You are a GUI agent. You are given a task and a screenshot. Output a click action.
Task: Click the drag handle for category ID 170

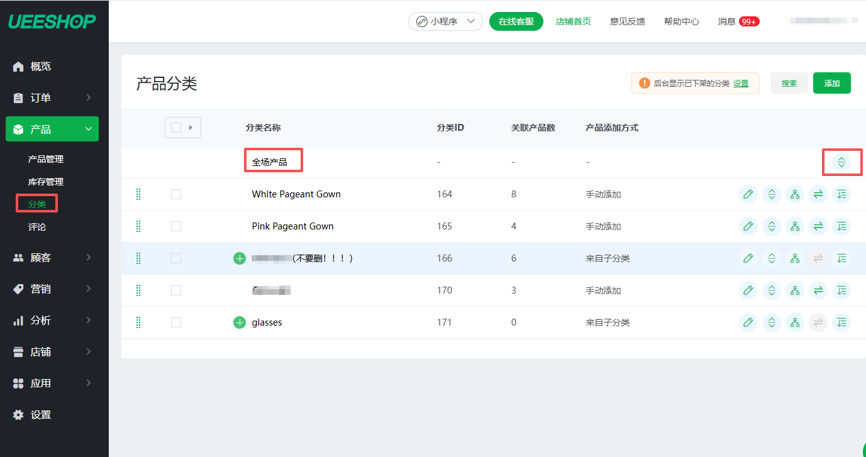tap(138, 290)
